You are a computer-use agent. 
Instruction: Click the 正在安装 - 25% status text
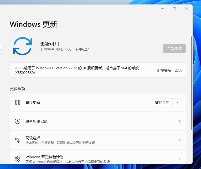pyautogui.click(x=169, y=70)
